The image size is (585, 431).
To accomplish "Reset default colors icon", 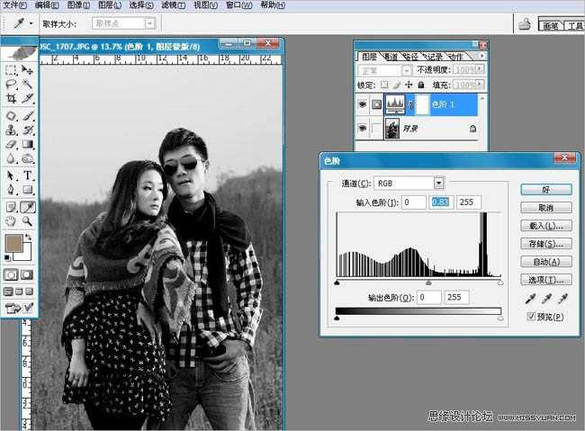I will pyautogui.click(x=7, y=258).
